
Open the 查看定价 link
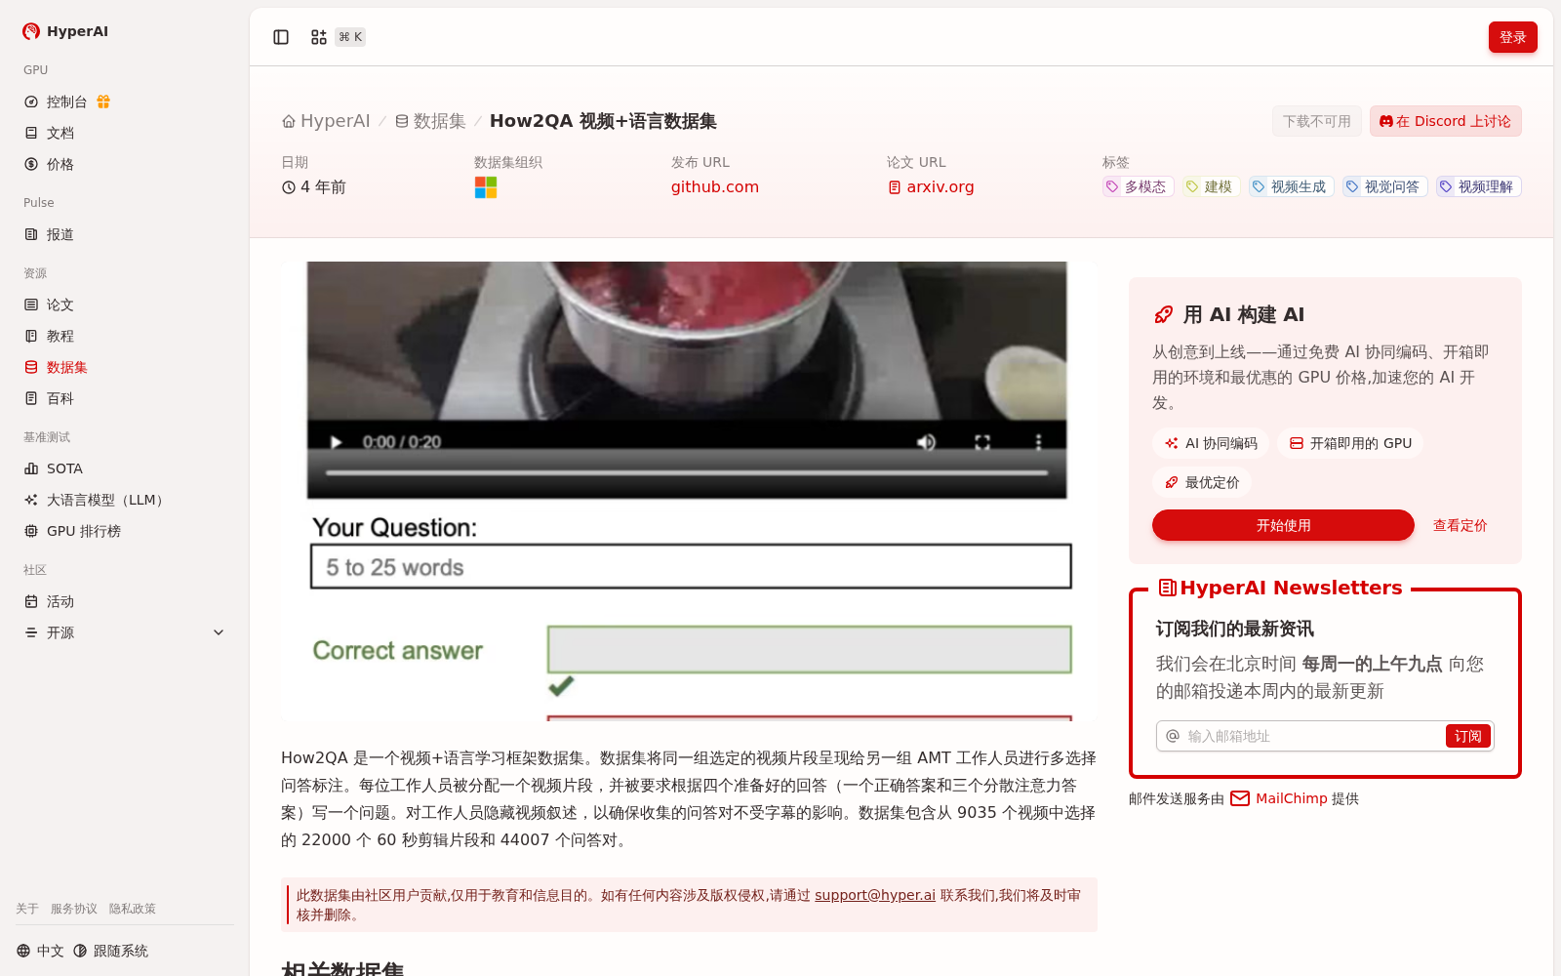(x=1460, y=525)
